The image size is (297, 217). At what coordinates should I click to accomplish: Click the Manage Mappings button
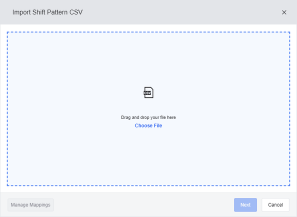[30, 204]
